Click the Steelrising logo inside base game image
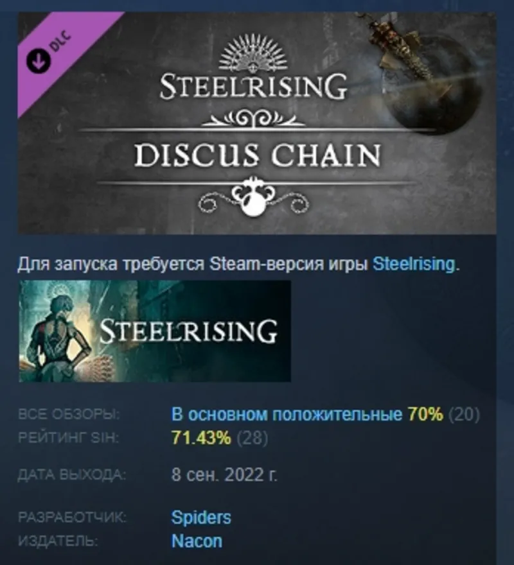Viewport: 514px width, 565px height. coord(189,331)
